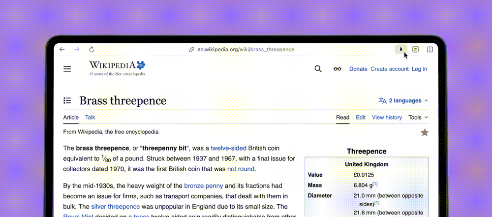Toggle the browser sidebar panel button

pos(430,49)
